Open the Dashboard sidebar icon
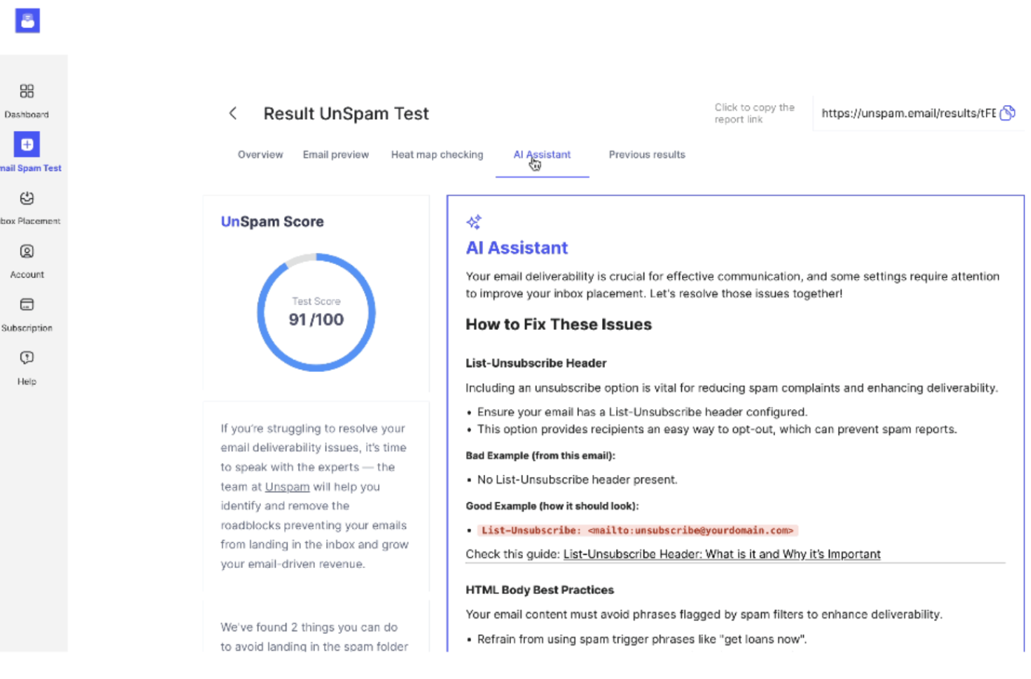The height and width of the screenshot is (679, 1031). 27,91
